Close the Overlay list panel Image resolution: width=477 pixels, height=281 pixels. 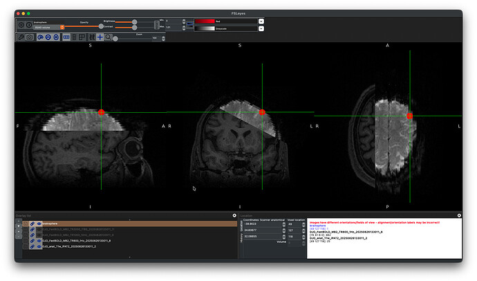(x=234, y=216)
